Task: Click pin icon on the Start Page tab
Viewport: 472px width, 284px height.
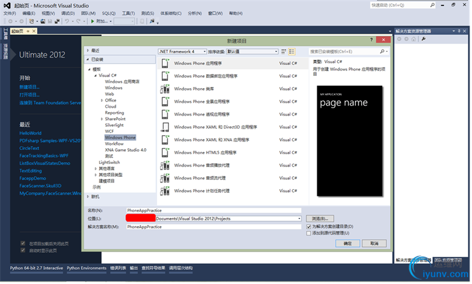Action: pos(28,31)
